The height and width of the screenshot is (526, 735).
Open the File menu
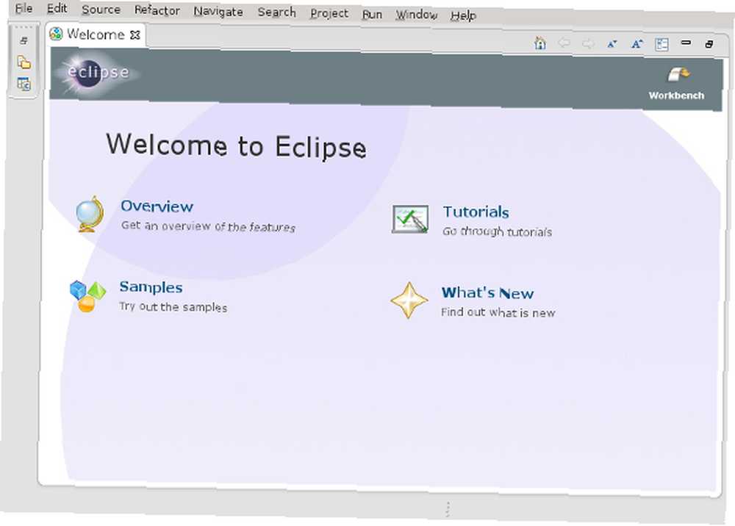tap(24, 8)
